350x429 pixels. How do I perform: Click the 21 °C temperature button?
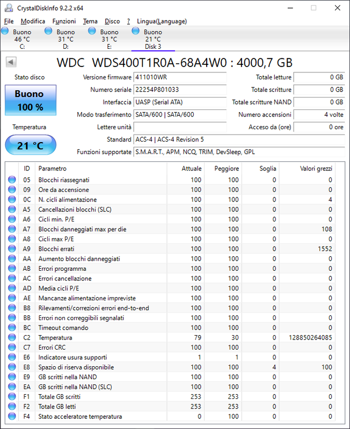pos(31,145)
